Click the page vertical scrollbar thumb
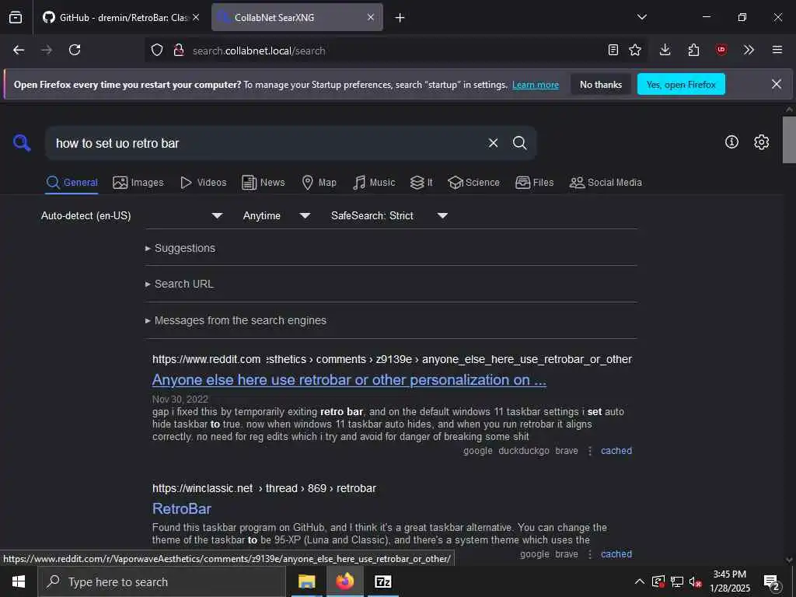This screenshot has width=796, height=597. (x=789, y=140)
